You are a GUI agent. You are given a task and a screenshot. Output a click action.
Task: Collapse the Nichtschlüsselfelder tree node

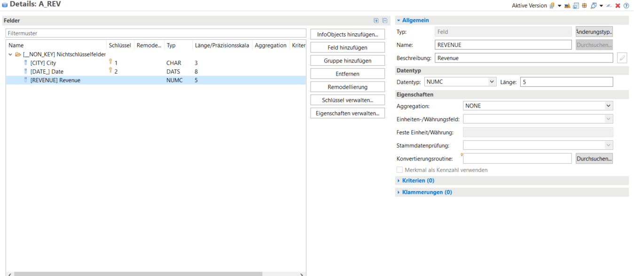11,54
